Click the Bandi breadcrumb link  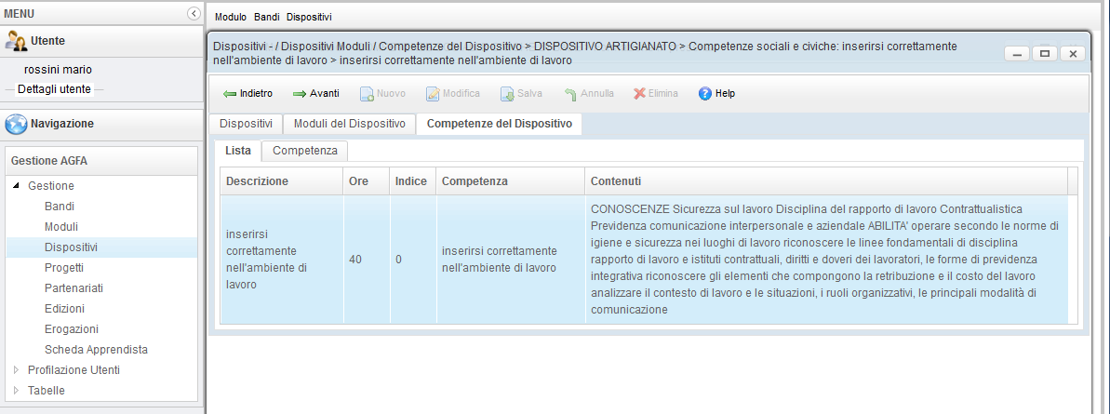point(266,17)
